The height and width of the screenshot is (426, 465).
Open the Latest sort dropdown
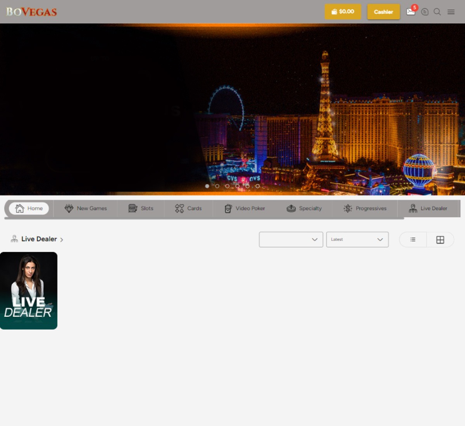[x=357, y=239]
